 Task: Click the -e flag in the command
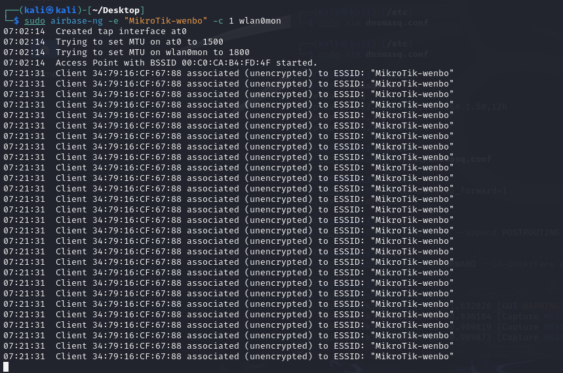pos(113,21)
